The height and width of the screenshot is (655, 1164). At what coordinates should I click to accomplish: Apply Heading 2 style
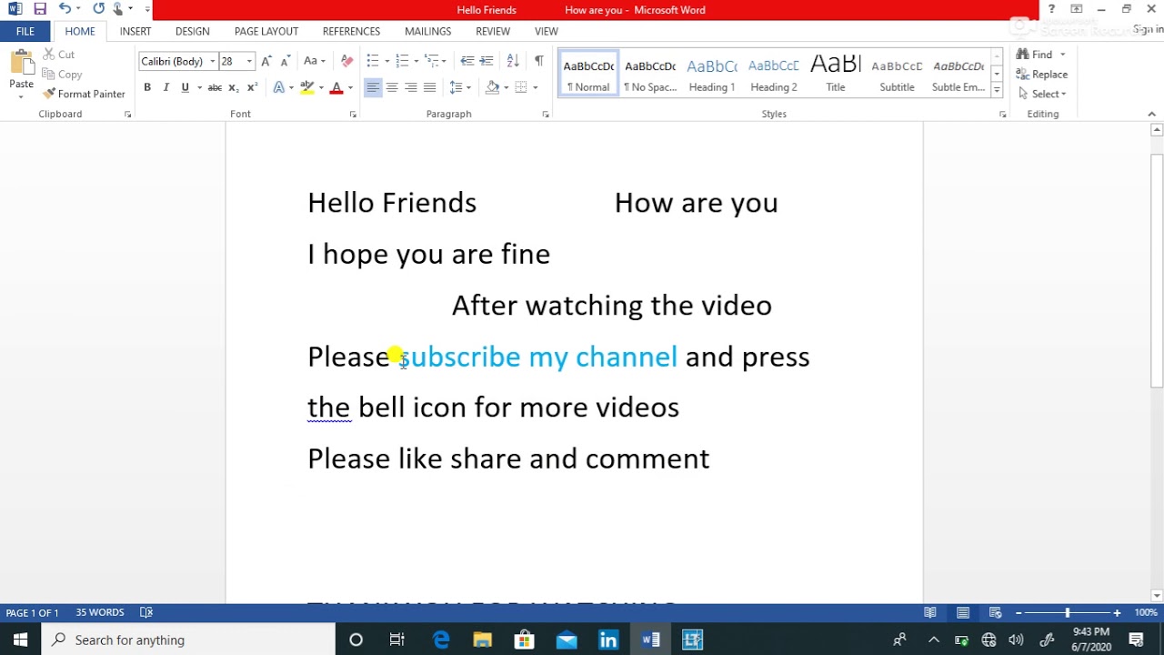[x=774, y=74]
